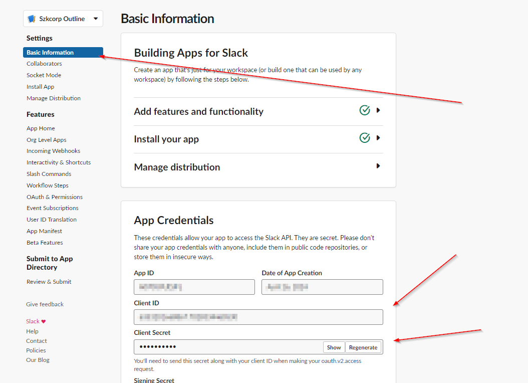Expand the Add features and functionality section

pyautogui.click(x=378, y=110)
